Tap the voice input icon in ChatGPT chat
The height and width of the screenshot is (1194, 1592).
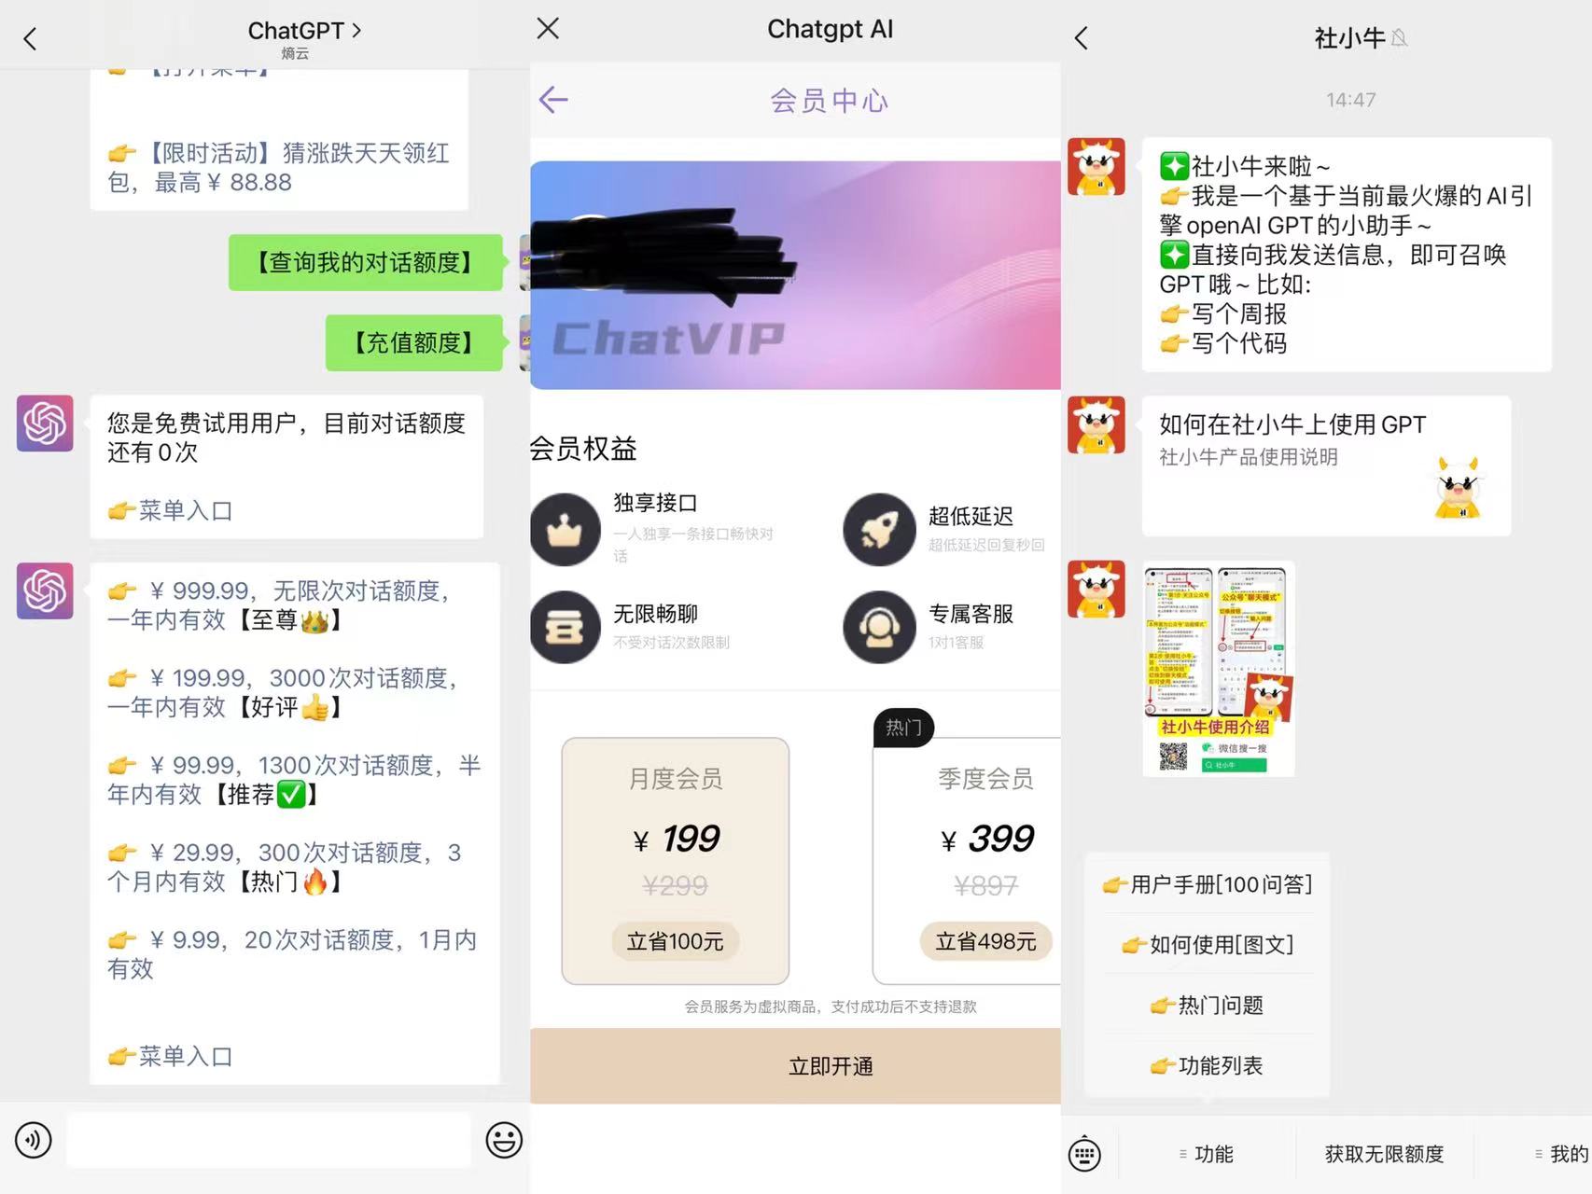coord(34,1140)
